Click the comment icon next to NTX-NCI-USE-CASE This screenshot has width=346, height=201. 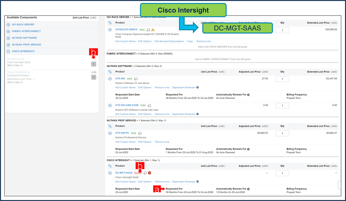(149, 105)
